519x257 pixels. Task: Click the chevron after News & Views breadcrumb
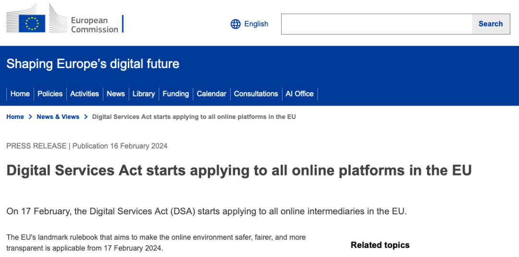pyautogui.click(x=86, y=117)
